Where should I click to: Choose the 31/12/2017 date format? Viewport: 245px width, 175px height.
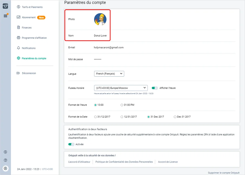[x=95, y=117]
